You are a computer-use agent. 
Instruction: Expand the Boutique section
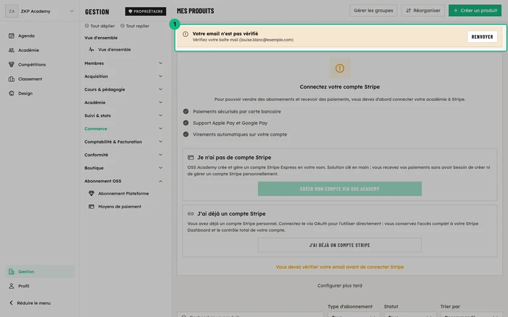point(160,168)
